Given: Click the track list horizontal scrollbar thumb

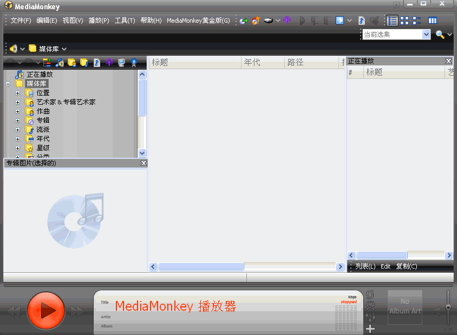Looking at the screenshot, I should 201,267.
